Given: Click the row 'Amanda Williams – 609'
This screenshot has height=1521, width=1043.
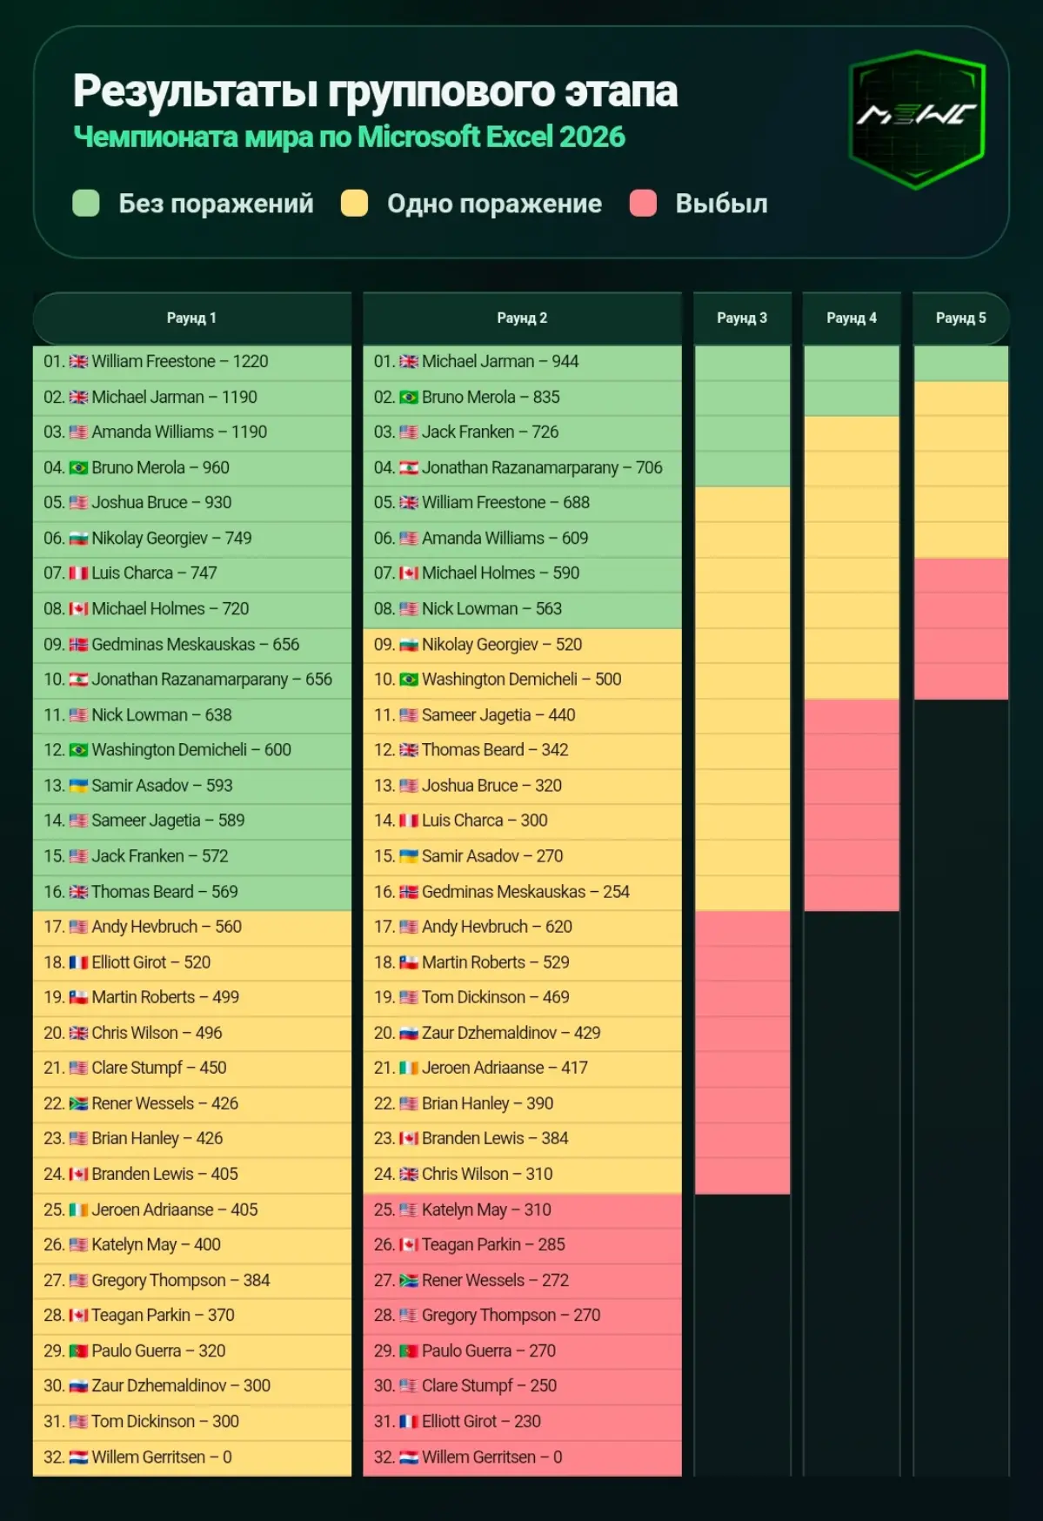Looking at the screenshot, I should coord(522,539).
